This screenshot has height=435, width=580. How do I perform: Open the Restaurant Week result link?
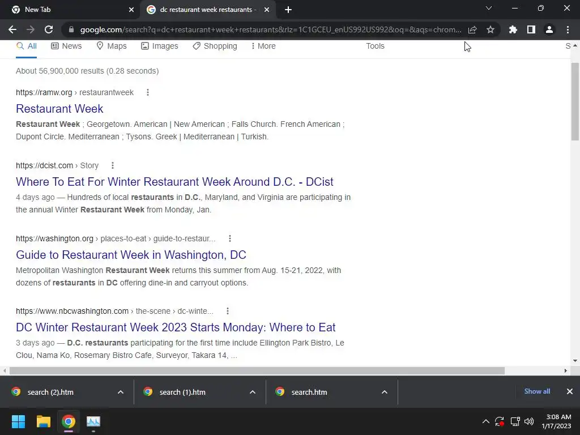point(59,109)
